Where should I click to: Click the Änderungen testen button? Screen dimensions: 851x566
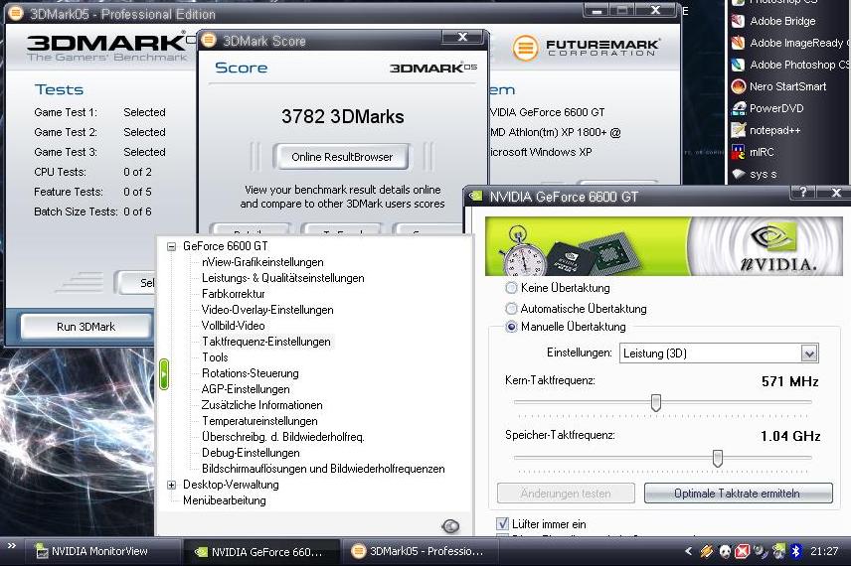[566, 494]
